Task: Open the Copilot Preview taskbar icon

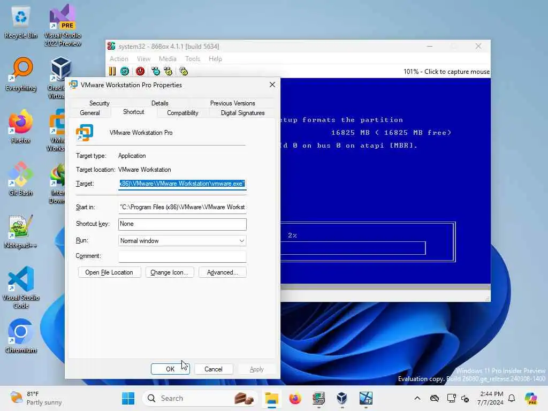Action: 531,398
